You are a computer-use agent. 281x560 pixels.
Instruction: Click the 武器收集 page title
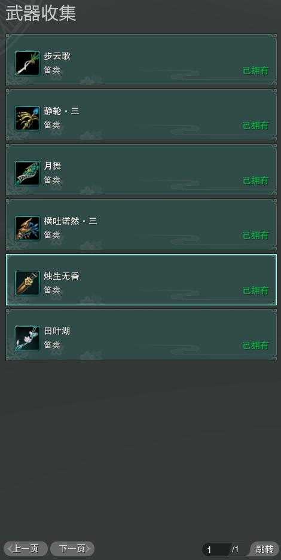coord(41,14)
